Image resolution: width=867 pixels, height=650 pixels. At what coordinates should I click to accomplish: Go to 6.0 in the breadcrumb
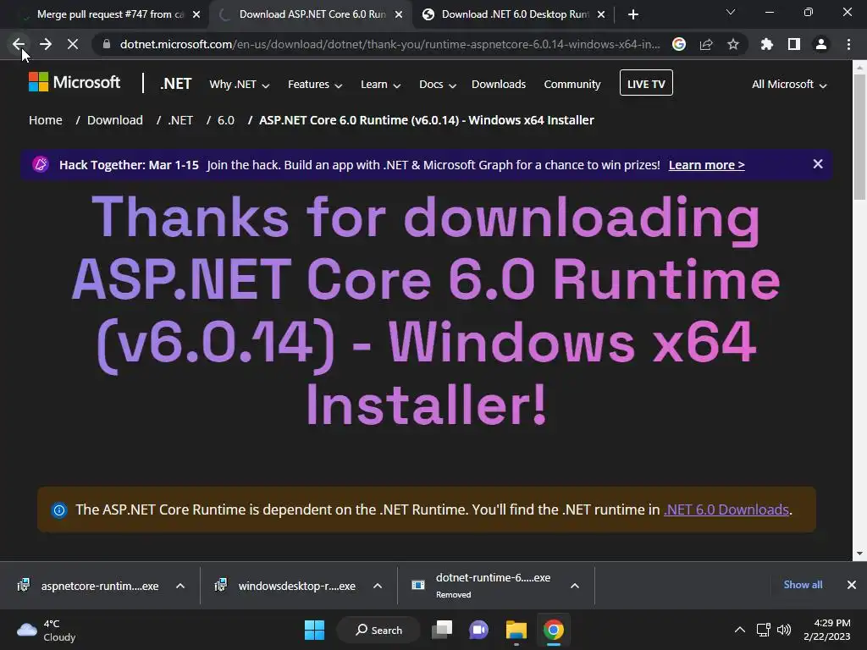coord(225,120)
